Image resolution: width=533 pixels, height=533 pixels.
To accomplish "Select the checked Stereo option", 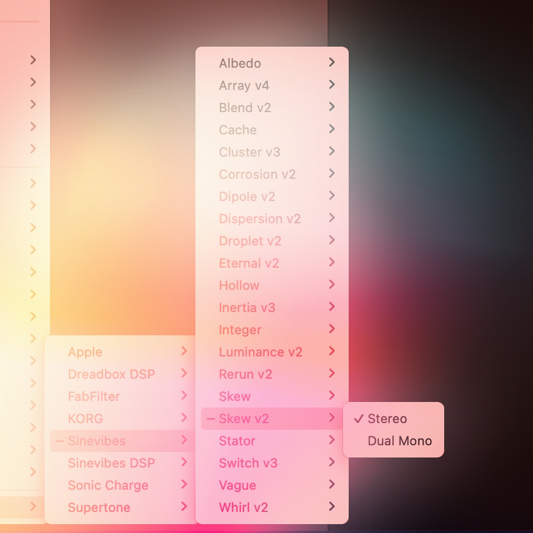I will [393, 419].
